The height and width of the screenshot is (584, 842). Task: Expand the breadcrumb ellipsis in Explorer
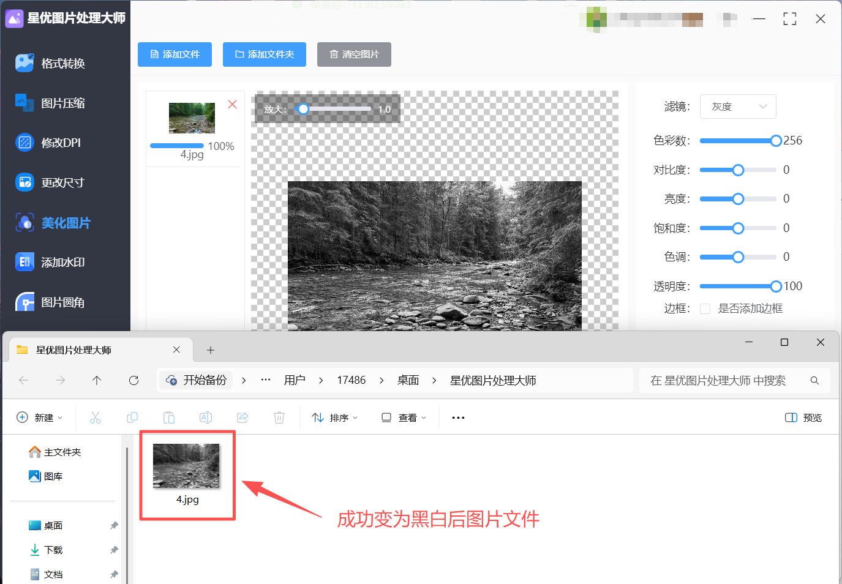(266, 380)
